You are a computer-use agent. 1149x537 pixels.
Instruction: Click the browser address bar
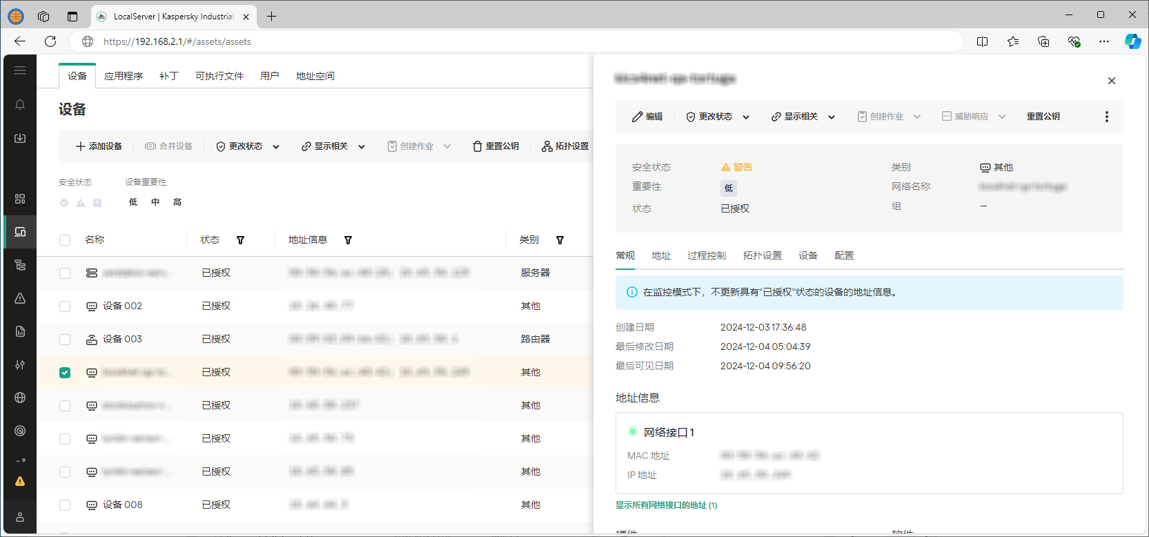[x=483, y=41]
